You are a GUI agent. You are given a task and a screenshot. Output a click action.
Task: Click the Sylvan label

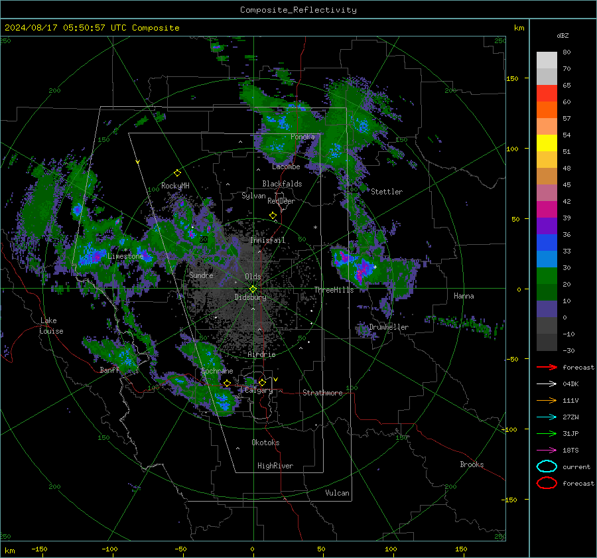[253, 196]
